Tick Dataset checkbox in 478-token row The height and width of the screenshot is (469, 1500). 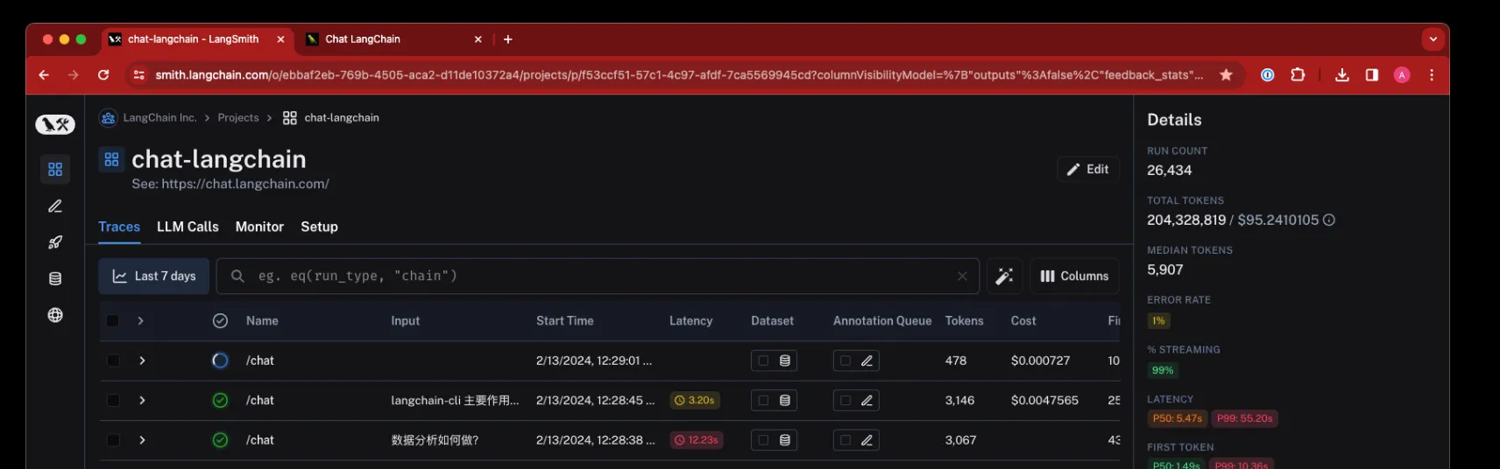pos(763,360)
